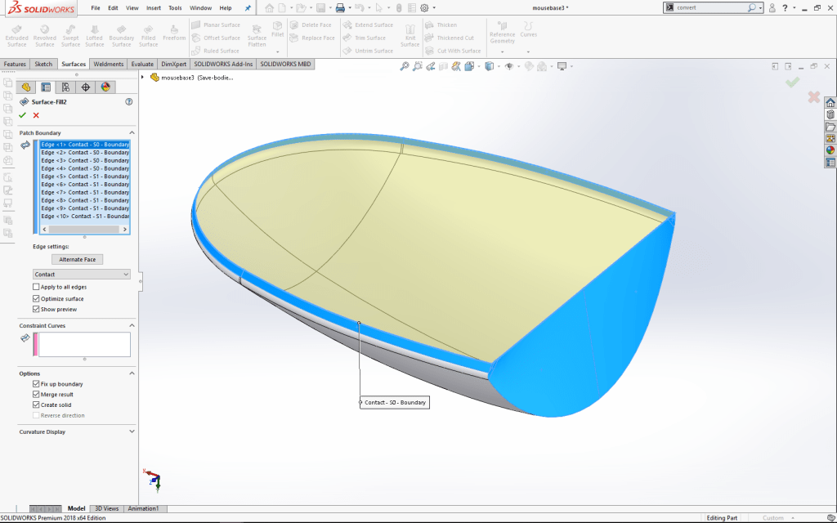Switch to the Surfaces ribbon tab

click(73, 63)
